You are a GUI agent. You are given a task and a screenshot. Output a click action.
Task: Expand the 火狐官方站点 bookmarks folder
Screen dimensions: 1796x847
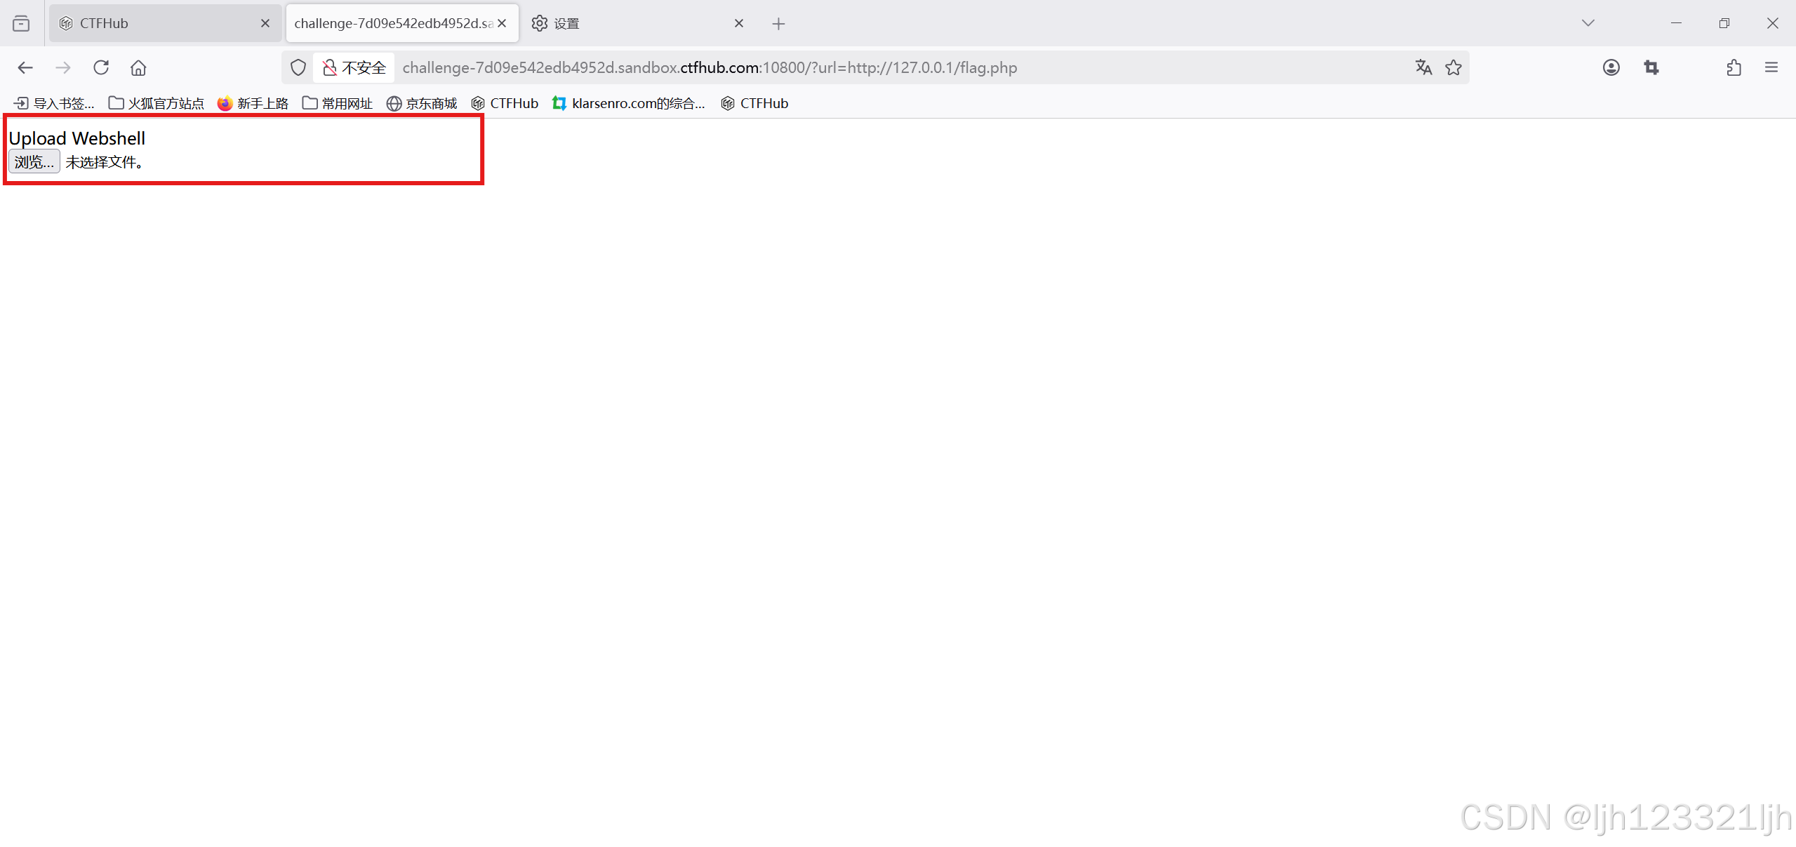(x=157, y=103)
